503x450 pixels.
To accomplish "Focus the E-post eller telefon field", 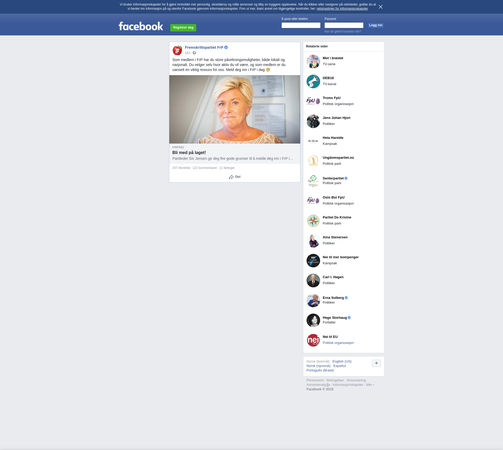I will (x=301, y=25).
